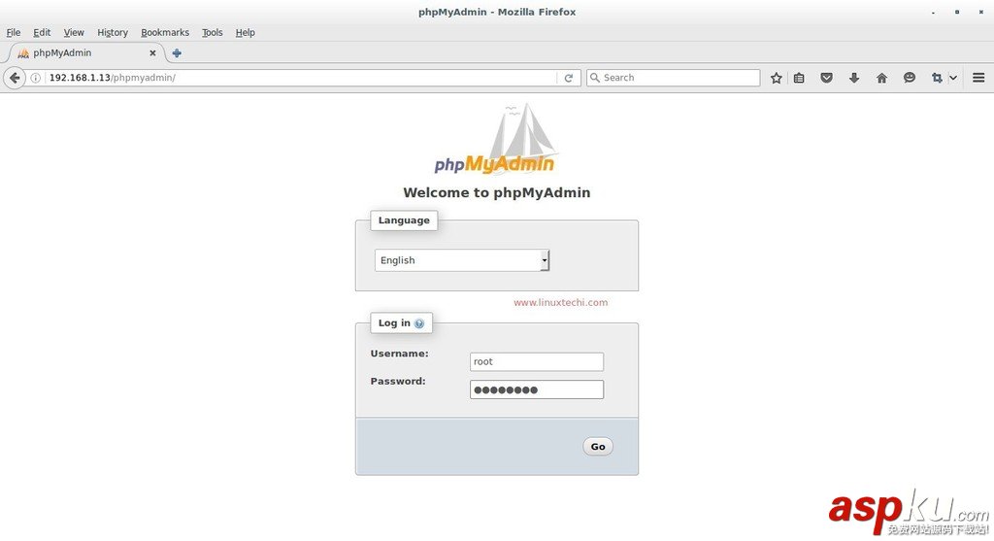Click the Log in help icon
Screen dimensions: 994x541
[x=419, y=323]
